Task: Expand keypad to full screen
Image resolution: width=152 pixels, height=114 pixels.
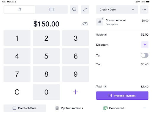Action: tap(85, 9)
